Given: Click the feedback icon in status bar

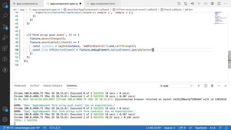Looking at the screenshot, I should [x=221, y=128].
